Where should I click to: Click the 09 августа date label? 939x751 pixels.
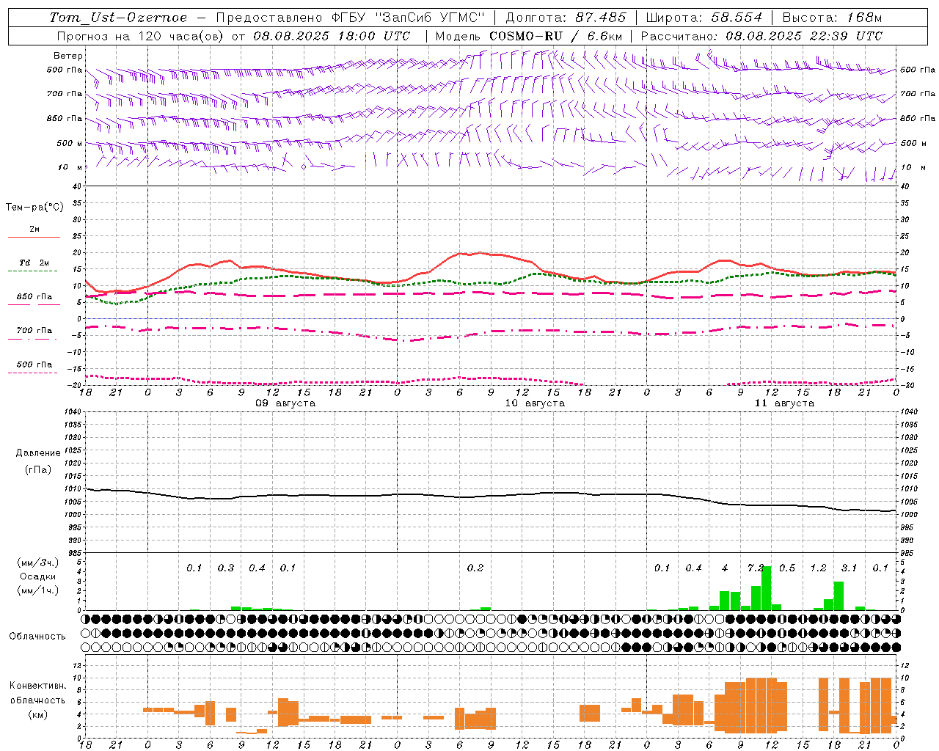click(285, 403)
